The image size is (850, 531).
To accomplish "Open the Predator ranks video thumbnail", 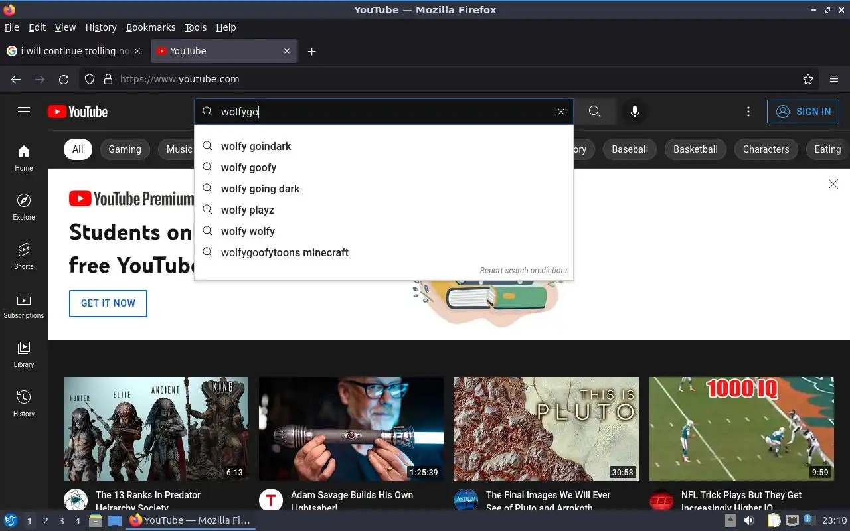I will click(156, 429).
